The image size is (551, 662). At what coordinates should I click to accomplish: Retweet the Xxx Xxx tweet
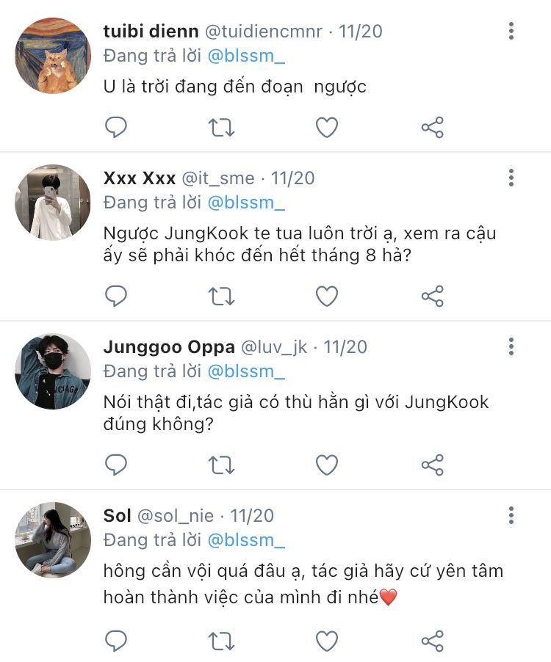[x=221, y=296]
